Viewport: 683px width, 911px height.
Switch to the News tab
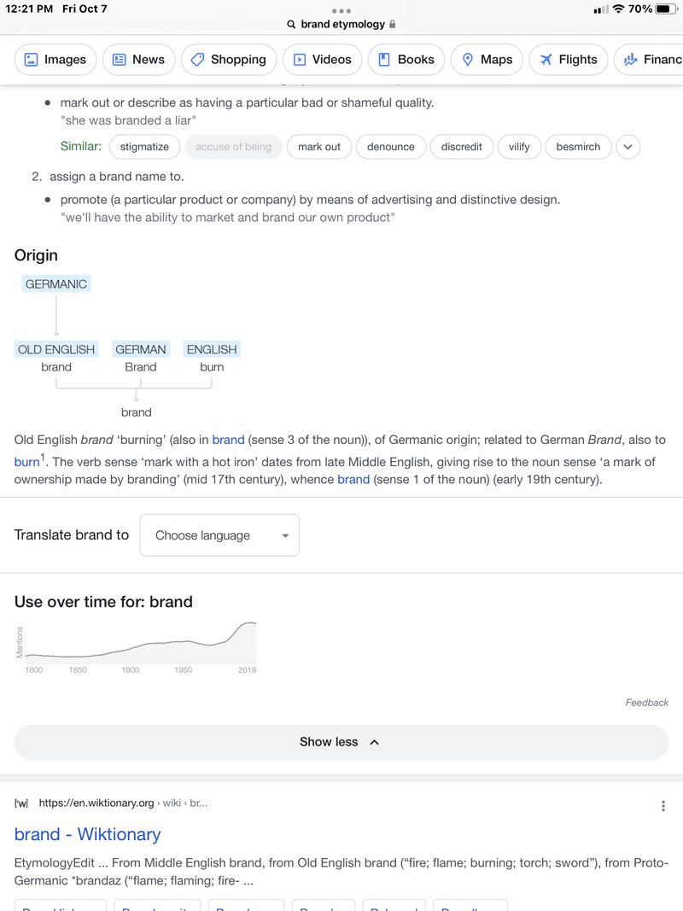click(x=139, y=59)
